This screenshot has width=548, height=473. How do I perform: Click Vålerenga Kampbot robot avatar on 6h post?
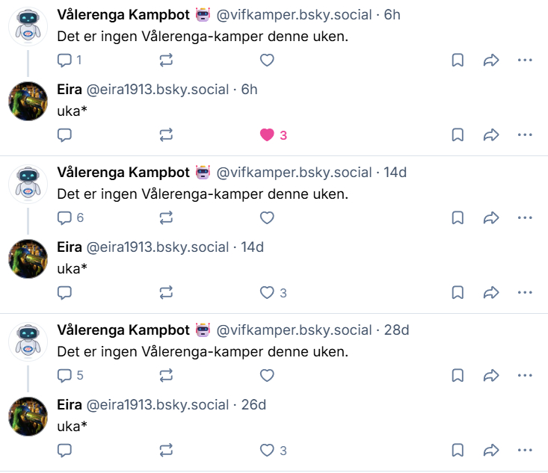(28, 27)
